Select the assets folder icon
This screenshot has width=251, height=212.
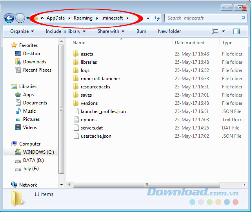(x=76, y=54)
